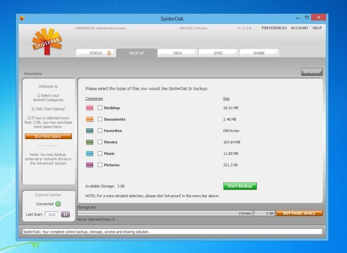Click the USERNAME info text in header

tap(101, 28)
